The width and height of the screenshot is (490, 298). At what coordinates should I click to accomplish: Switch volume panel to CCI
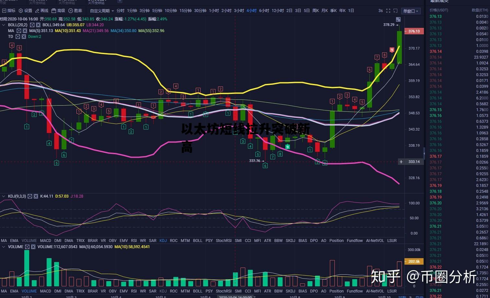click(248, 291)
